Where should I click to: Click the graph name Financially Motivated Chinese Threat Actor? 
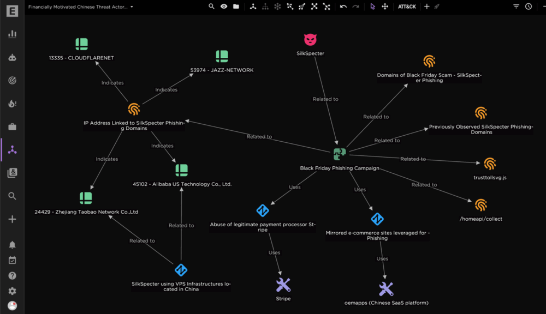pos(78,7)
